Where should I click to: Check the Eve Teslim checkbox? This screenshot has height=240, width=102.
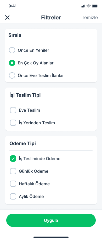pyautogui.click(x=13, y=110)
